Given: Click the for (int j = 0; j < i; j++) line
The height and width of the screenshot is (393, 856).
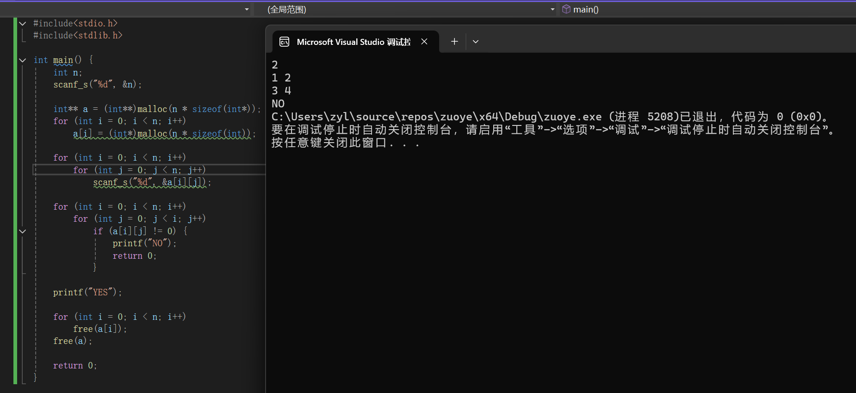Looking at the screenshot, I should [139, 218].
